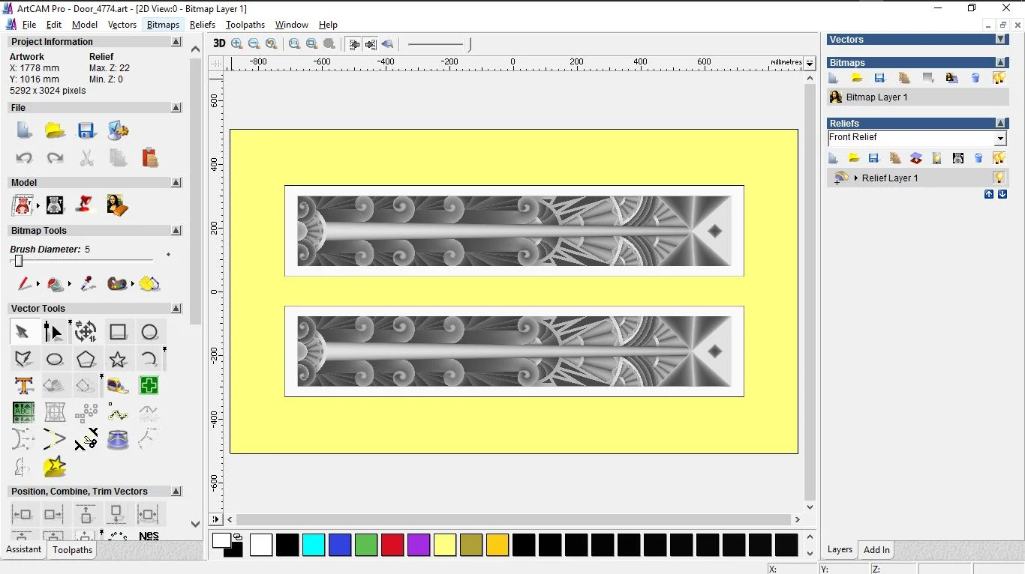
Task: Click the Save file icon
Action: point(86,130)
